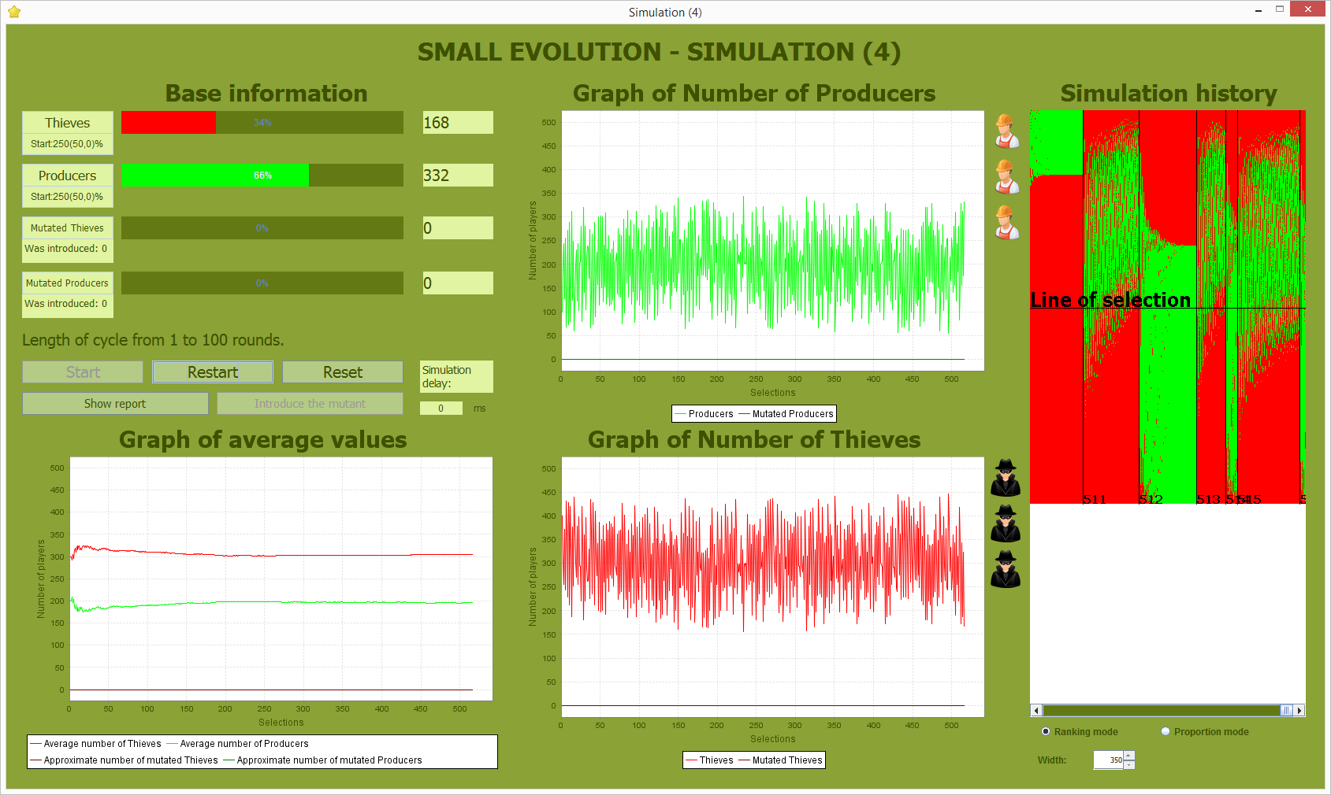Image resolution: width=1331 pixels, height=795 pixels.
Task: Click the disabled Start button
Action: click(83, 372)
